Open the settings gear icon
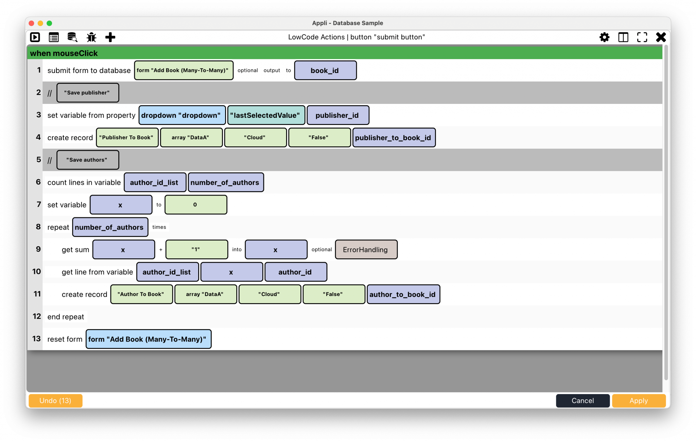The width and height of the screenshot is (696, 442). (605, 37)
